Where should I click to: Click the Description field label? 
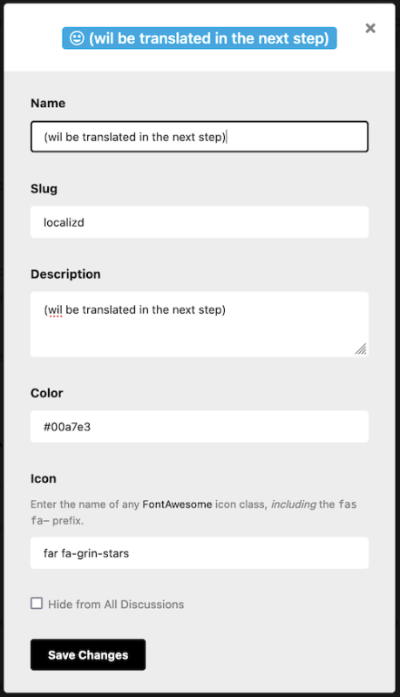(65, 274)
